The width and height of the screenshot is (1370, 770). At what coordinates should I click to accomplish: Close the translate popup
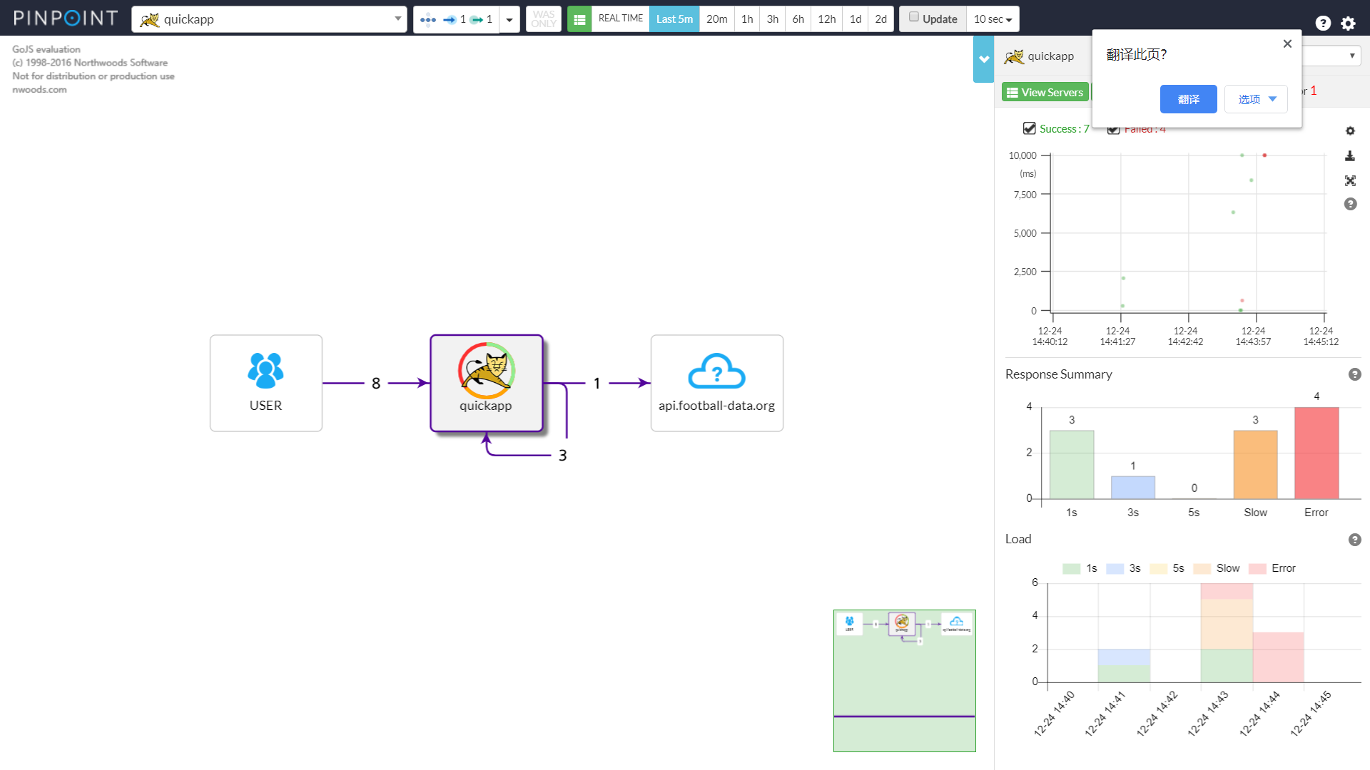click(x=1287, y=43)
